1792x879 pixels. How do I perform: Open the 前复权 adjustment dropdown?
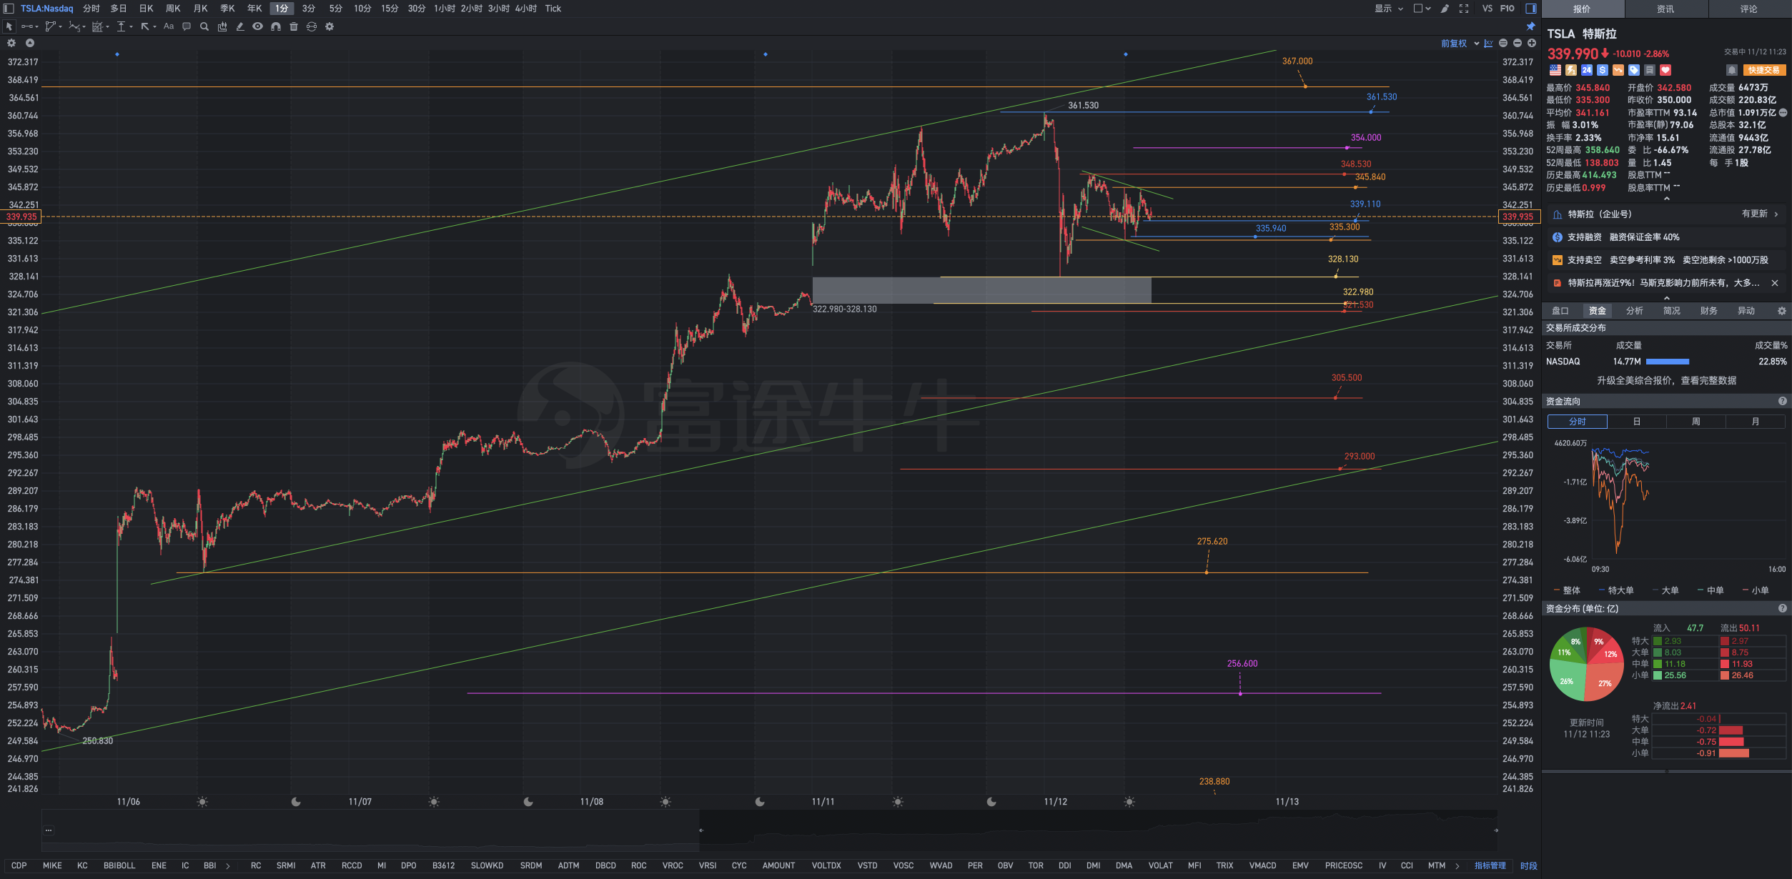click(1460, 44)
